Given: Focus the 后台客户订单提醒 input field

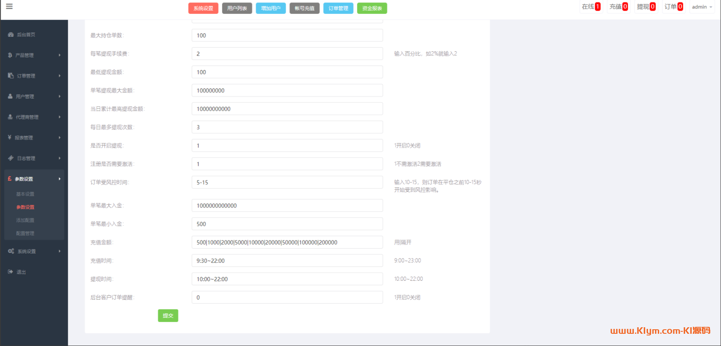Looking at the screenshot, I should (x=287, y=297).
